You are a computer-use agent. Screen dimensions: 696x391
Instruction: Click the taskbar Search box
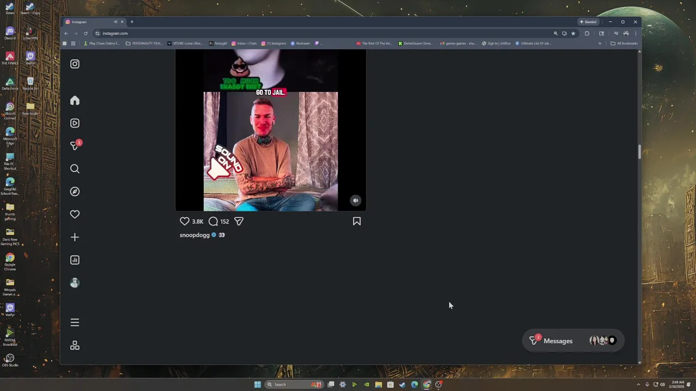pos(294,384)
